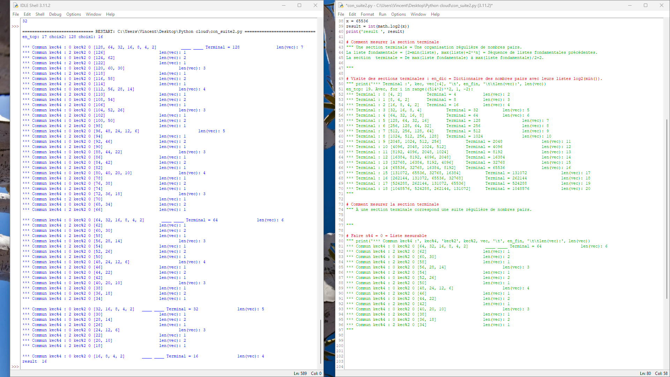670x377 pixels.
Task: Open the Debug menu in IDLE Shell
Action: click(x=55, y=14)
